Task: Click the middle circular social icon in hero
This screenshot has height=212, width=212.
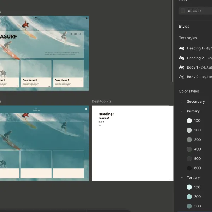Action: pos(76,34)
